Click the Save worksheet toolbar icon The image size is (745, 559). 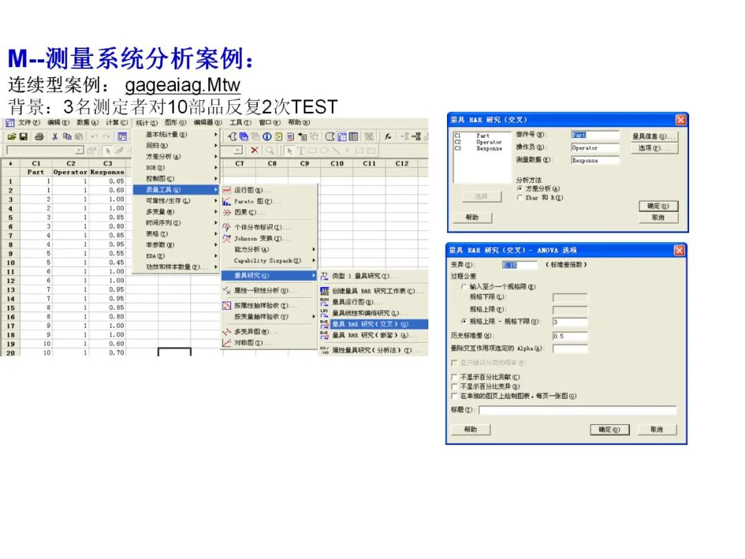(23, 136)
